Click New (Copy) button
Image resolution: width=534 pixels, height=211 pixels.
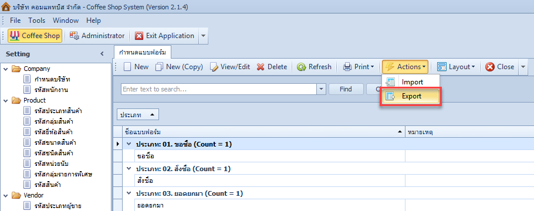pos(179,67)
